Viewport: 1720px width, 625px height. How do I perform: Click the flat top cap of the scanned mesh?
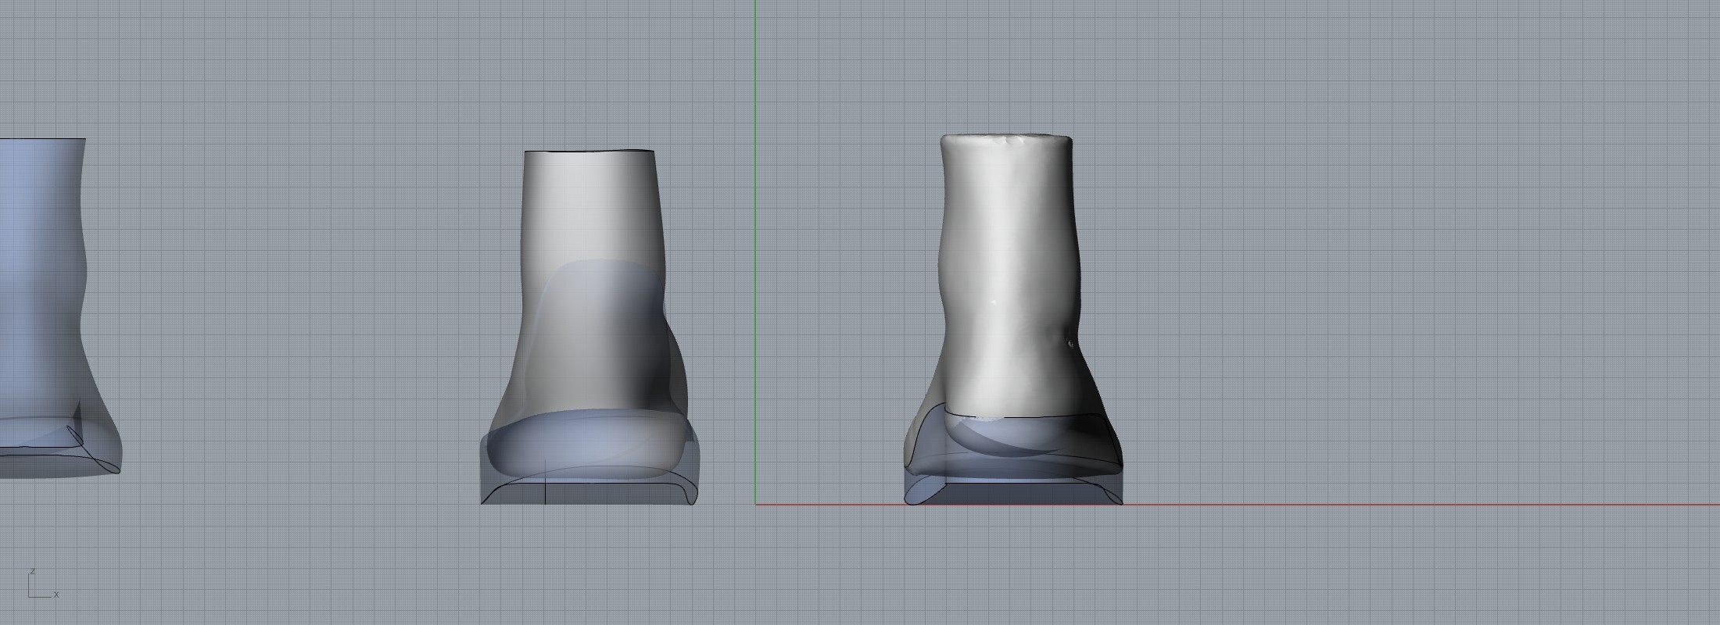pyautogui.click(x=1005, y=141)
